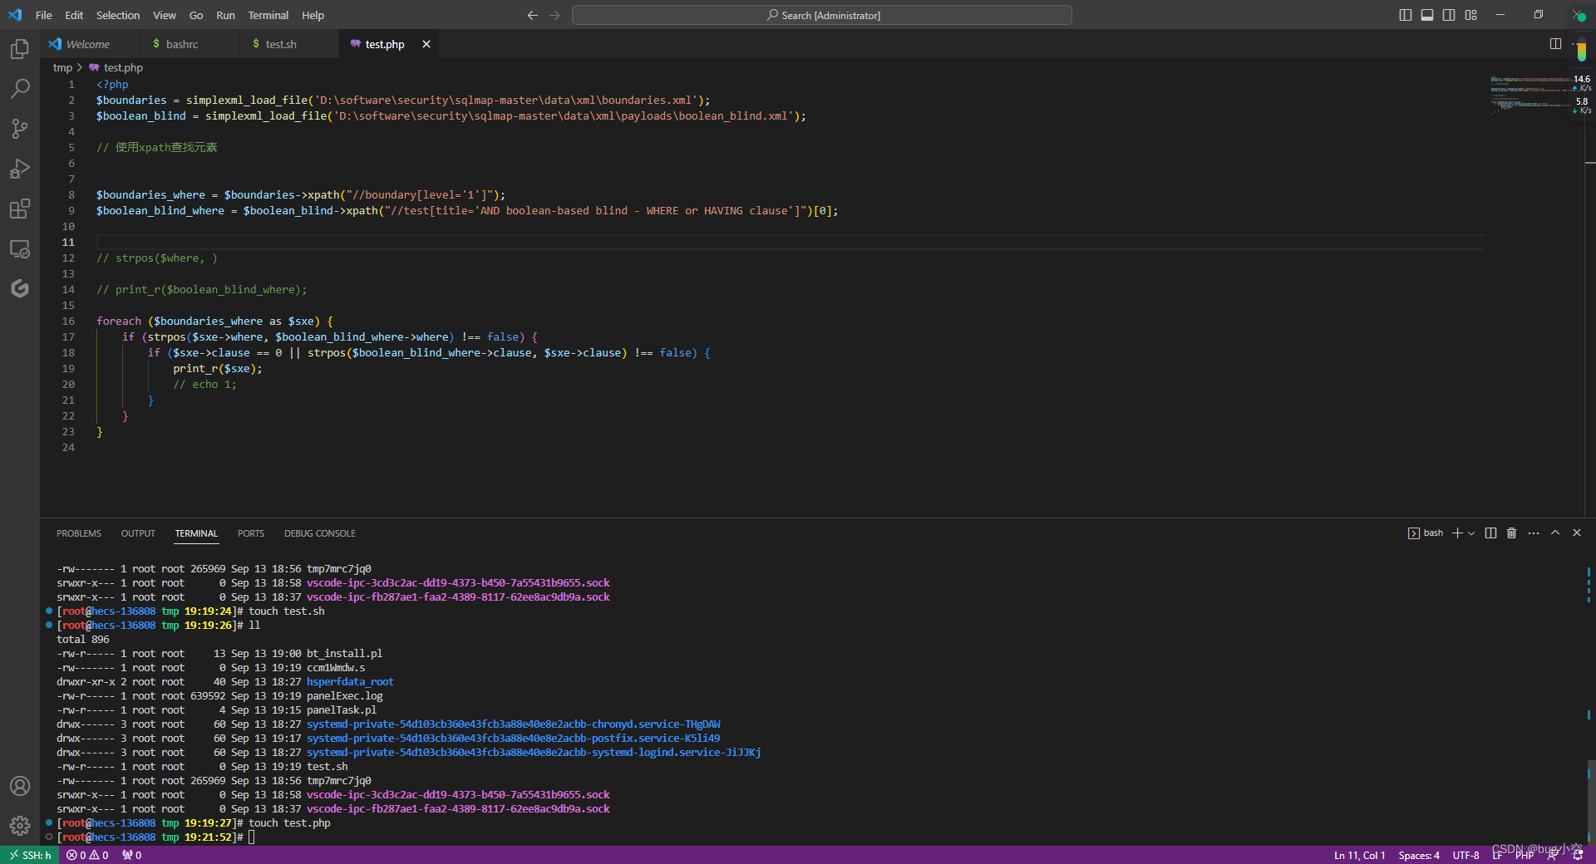This screenshot has height=864, width=1596.
Task: Open the View menu
Action: coord(165,15)
